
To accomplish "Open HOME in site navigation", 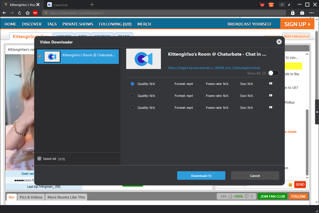I will pos(11,24).
